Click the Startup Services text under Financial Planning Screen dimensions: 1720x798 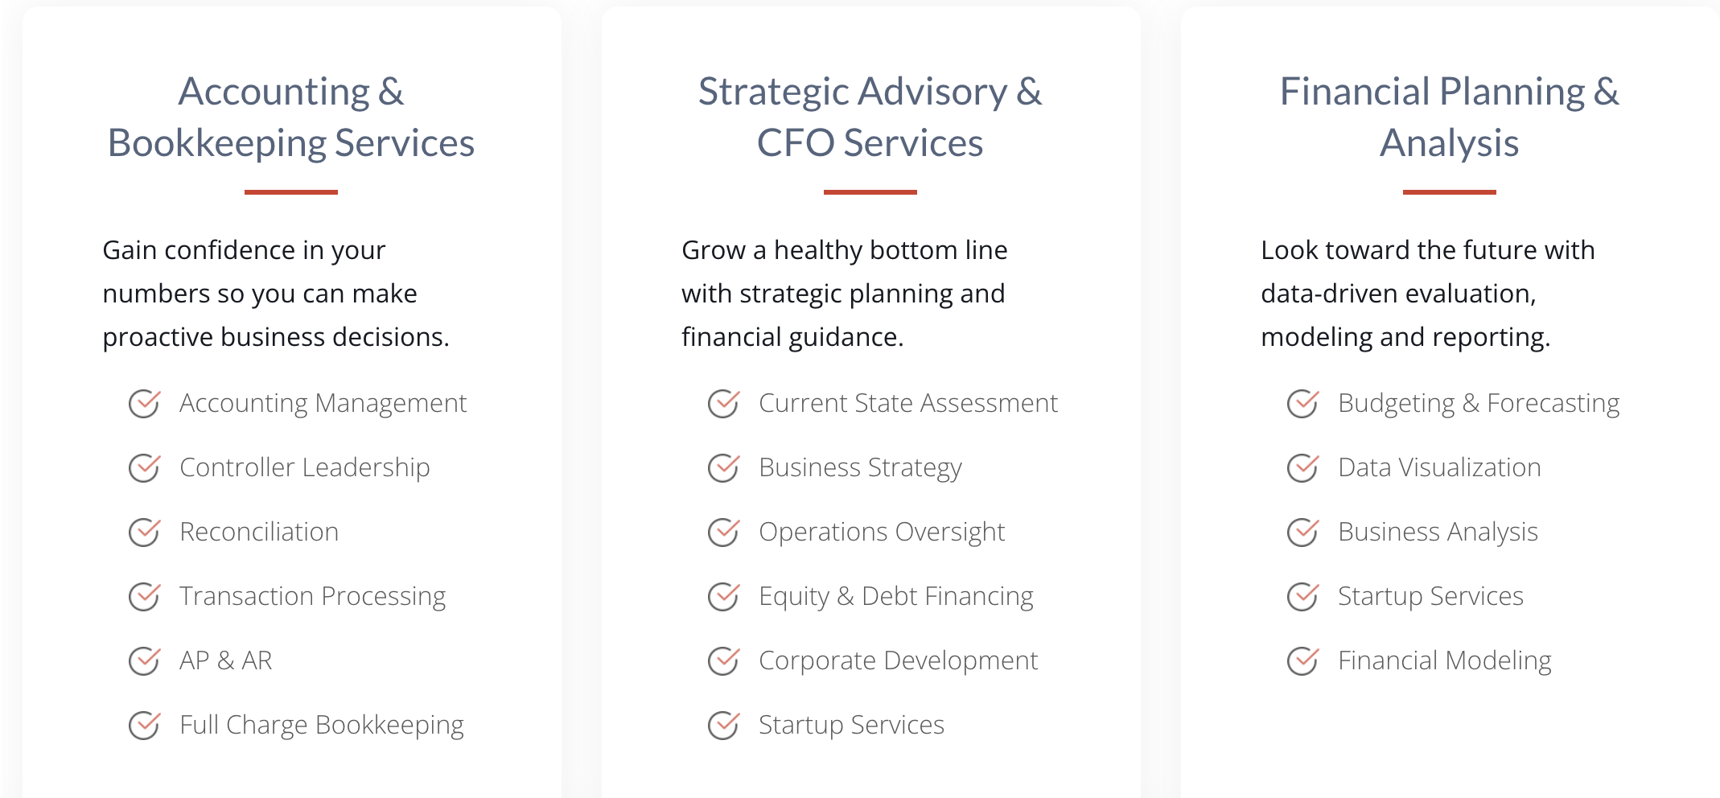pyautogui.click(x=1430, y=596)
